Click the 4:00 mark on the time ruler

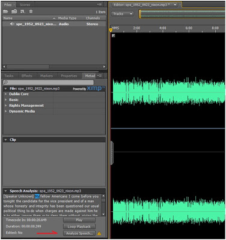[x=162, y=28]
